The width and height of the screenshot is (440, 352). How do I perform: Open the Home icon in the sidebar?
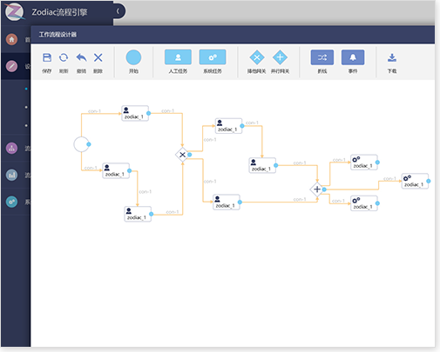[x=11, y=39]
